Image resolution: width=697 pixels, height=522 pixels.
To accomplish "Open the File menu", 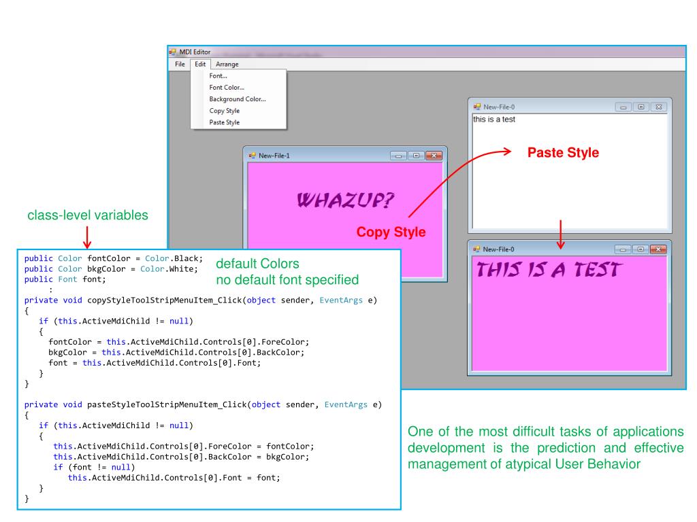I will point(180,64).
